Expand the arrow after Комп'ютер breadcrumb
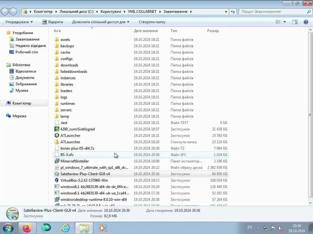 coord(56,12)
